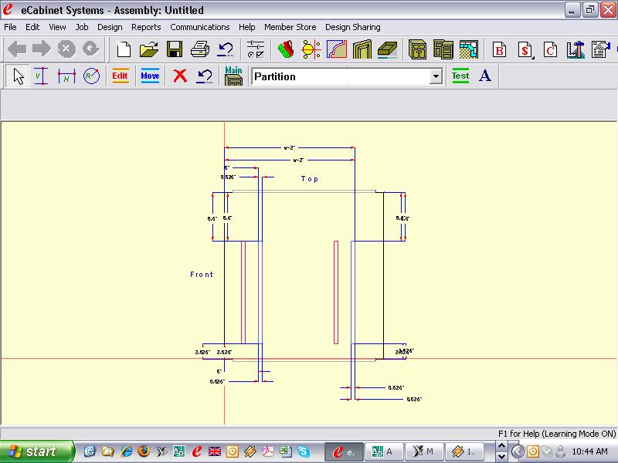This screenshot has height=463, width=618.
Task: Click the blue A text tool
Action: pyautogui.click(x=485, y=75)
